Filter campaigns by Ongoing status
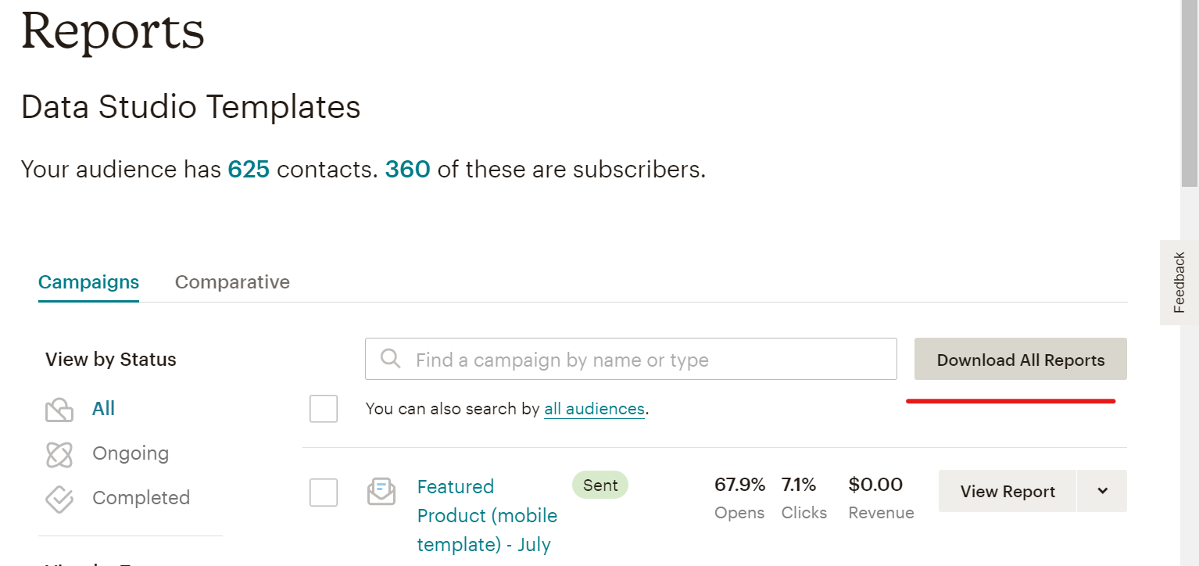 [x=131, y=454]
